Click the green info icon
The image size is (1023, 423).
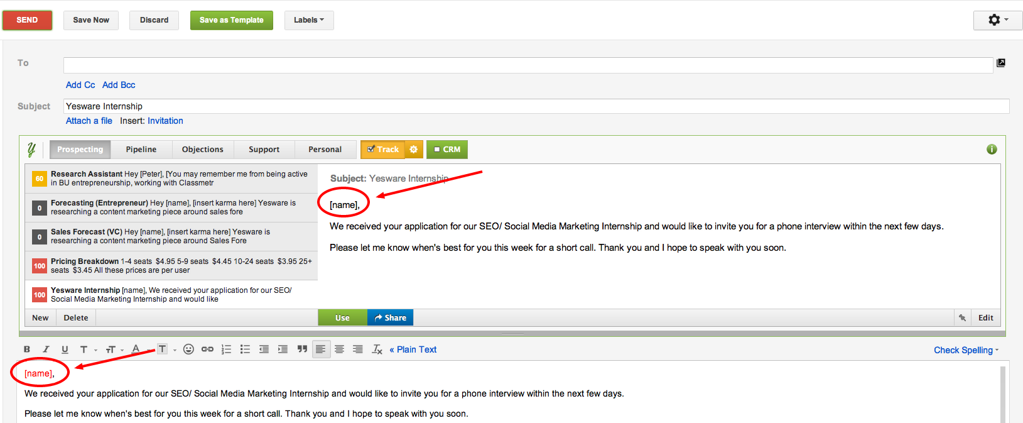pyautogui.click(x=992, y=150)
